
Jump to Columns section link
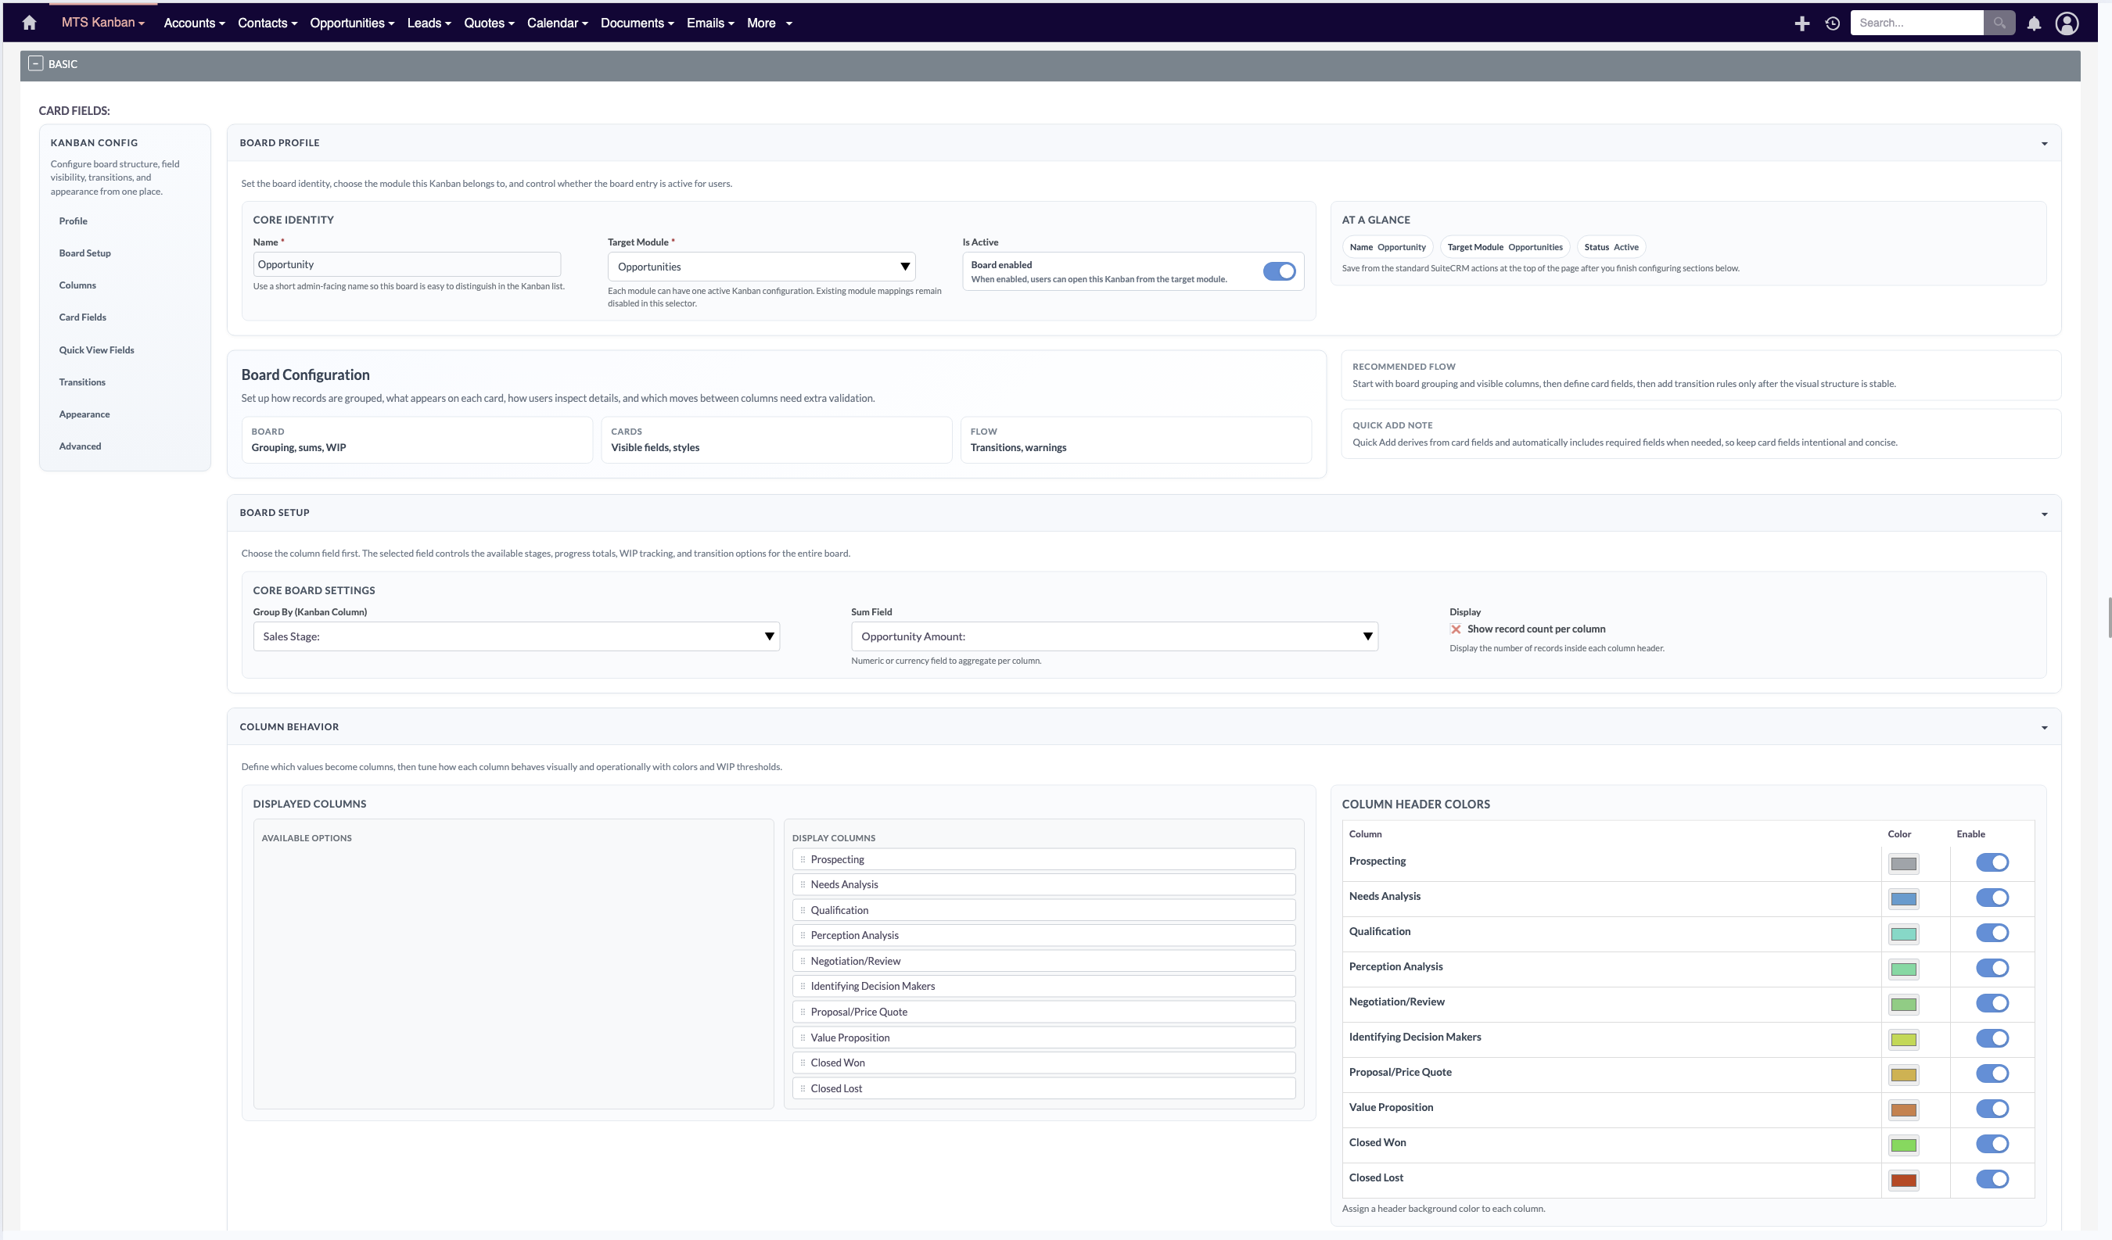[77, 285]
